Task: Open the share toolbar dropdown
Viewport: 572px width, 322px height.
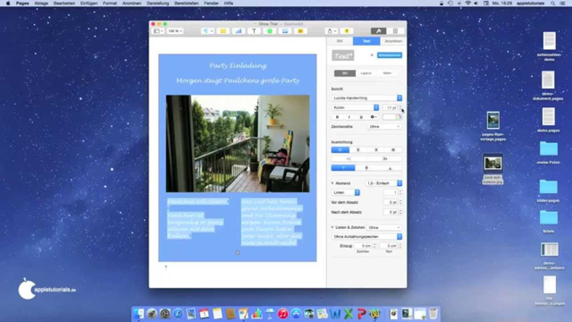Action: coord(332,31)
